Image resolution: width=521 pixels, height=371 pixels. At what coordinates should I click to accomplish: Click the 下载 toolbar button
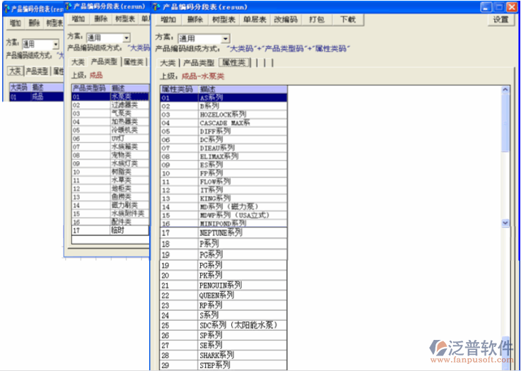coord(348,20)
